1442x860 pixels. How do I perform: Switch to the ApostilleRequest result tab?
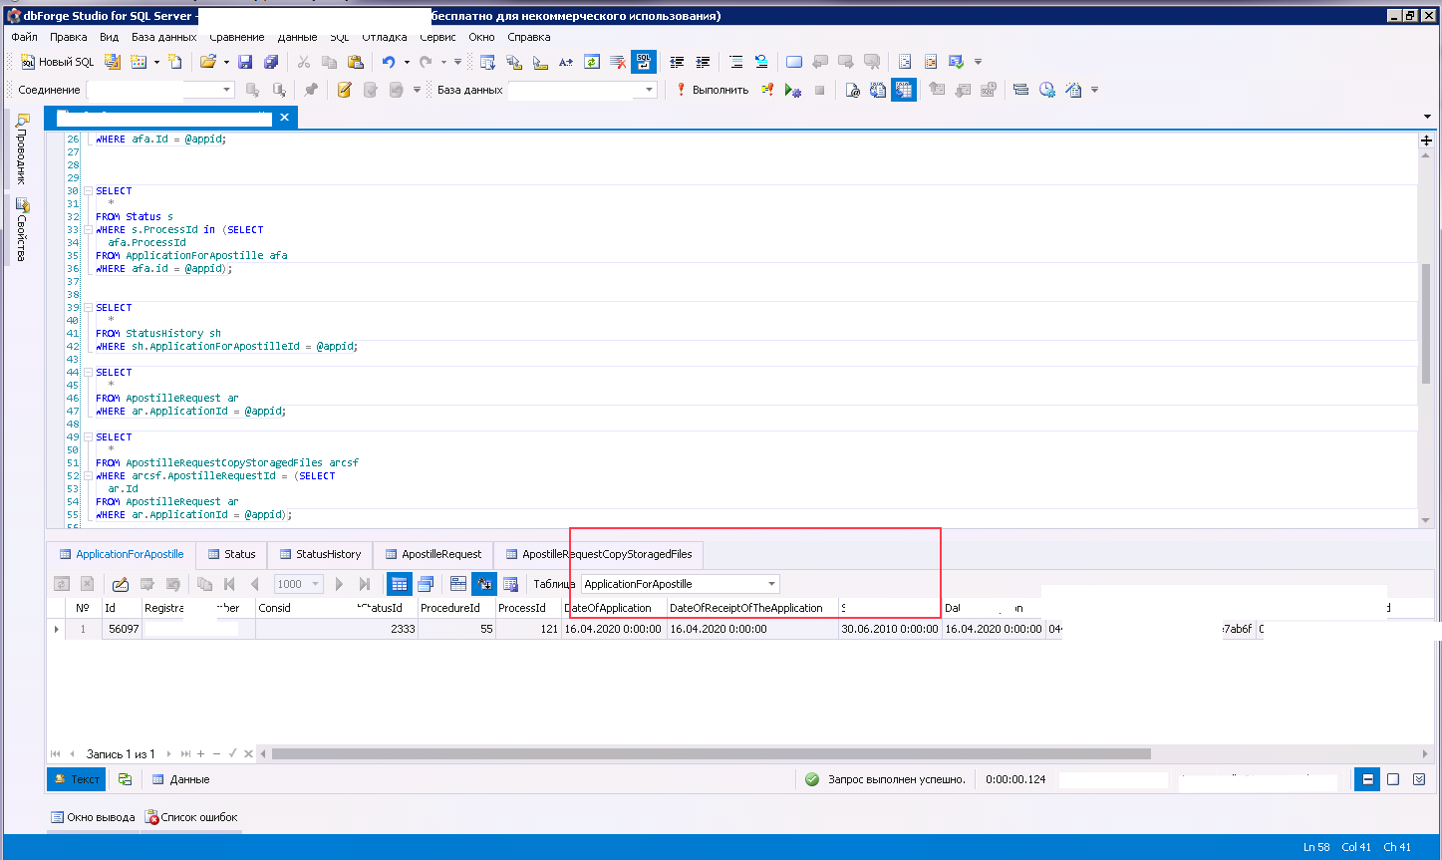(433, 554)
